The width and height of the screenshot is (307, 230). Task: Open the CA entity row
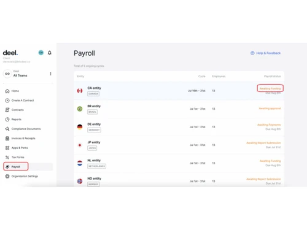[x=179, y=91]
